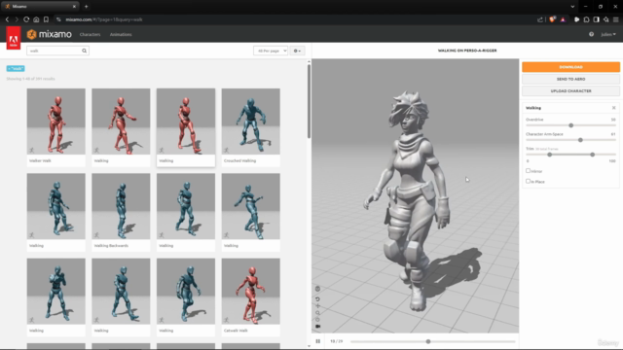Click the browser address bar URL

point(104,19)
